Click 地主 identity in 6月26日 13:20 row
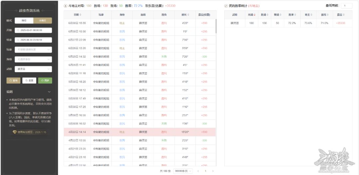 (122, 48)
